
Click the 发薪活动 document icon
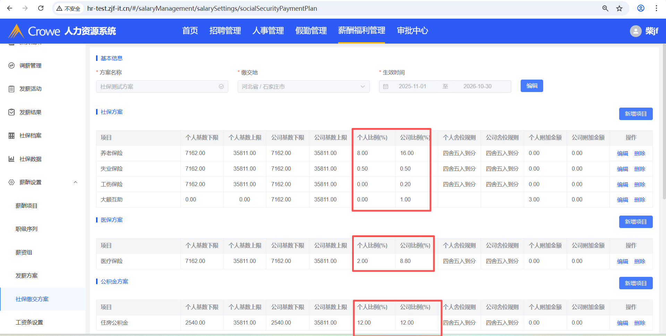(x=11, y=89)
